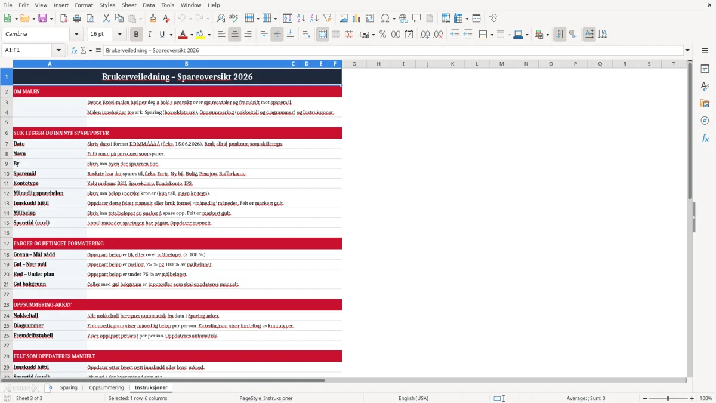Toggle Center Horizontally alignment
Viewport: 716px width, 403px height.
point(234,35)
